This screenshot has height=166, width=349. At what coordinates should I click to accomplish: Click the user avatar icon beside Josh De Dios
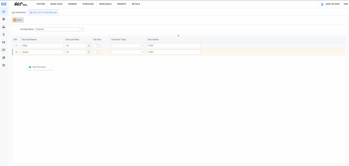click(322, 4)
